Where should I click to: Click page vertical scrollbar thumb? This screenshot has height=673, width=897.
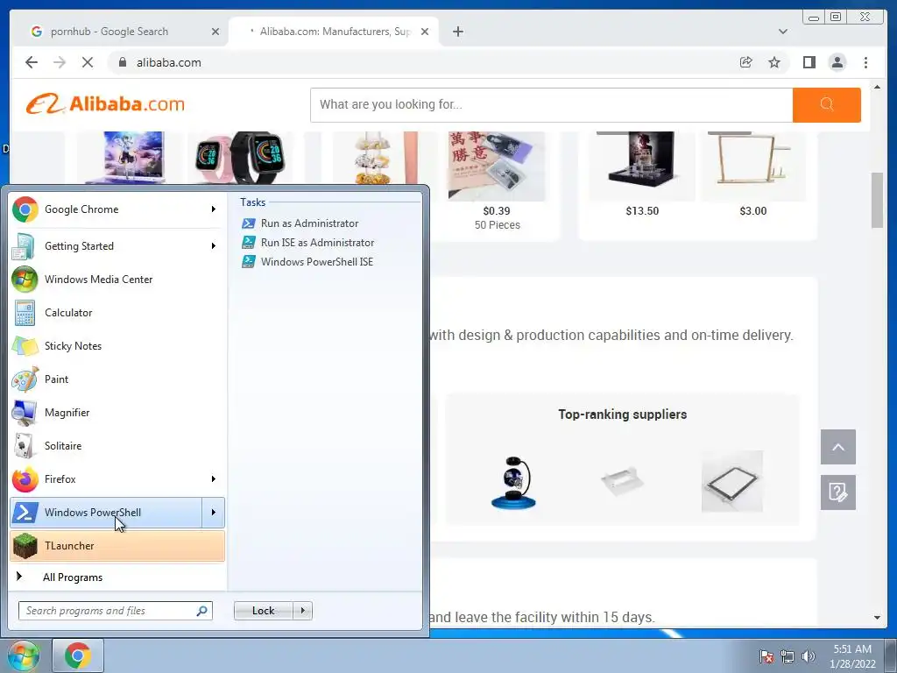877,201
